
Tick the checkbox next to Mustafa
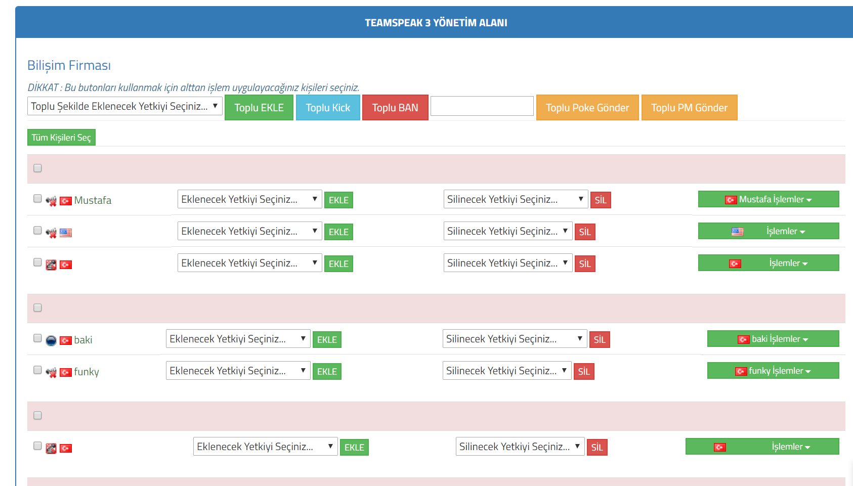pos(37,198)
